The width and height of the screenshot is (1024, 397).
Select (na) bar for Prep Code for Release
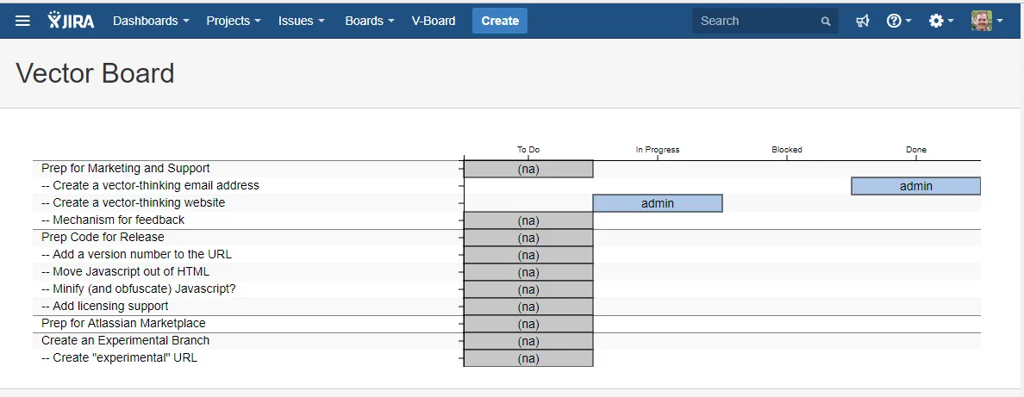[x=528, y=238]
